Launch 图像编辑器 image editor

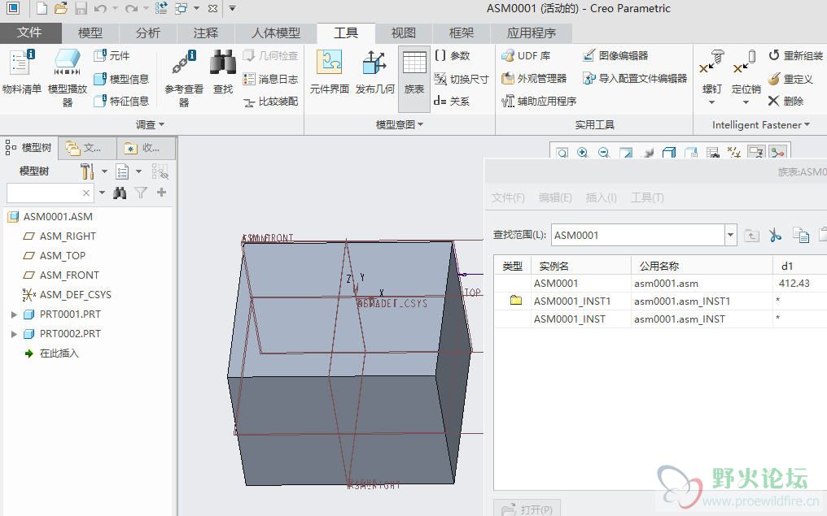coord(615,55)
